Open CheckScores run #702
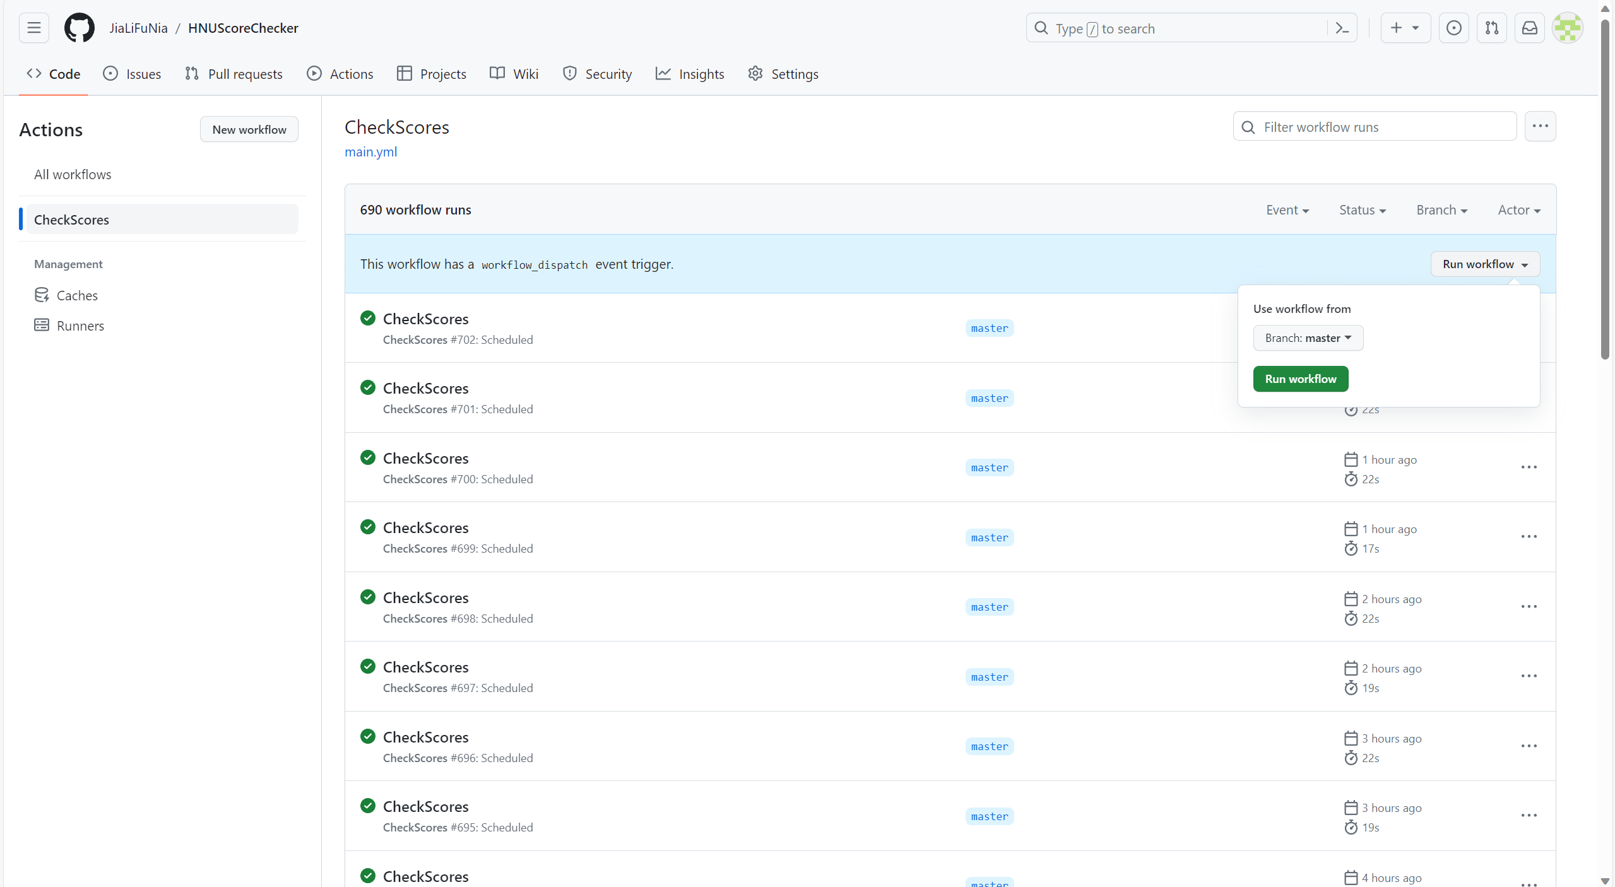1615x887 pixels. 425,319
